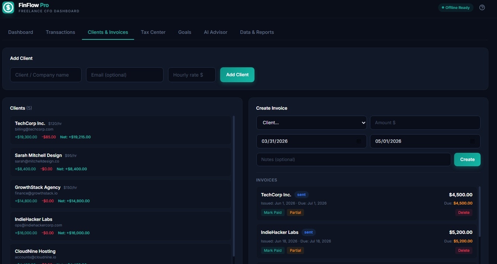Image resolution: width=497 pixels, height=264 pixels.
Task: Click the Notes (optional) field
Action: [x=353, y=159]
